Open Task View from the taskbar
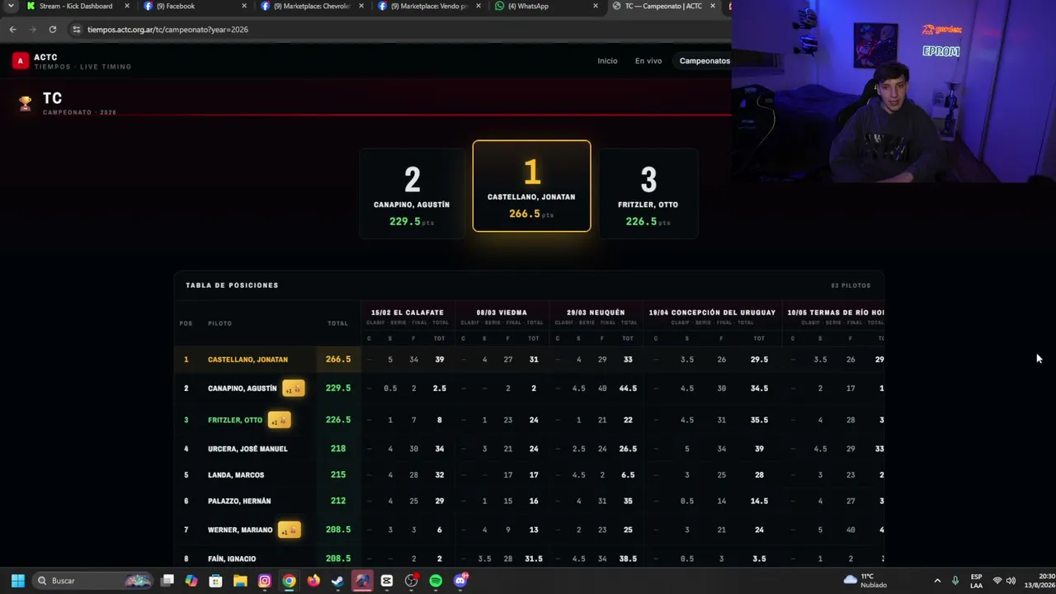This screenshot has height=594, width=1056. (167, 581)
